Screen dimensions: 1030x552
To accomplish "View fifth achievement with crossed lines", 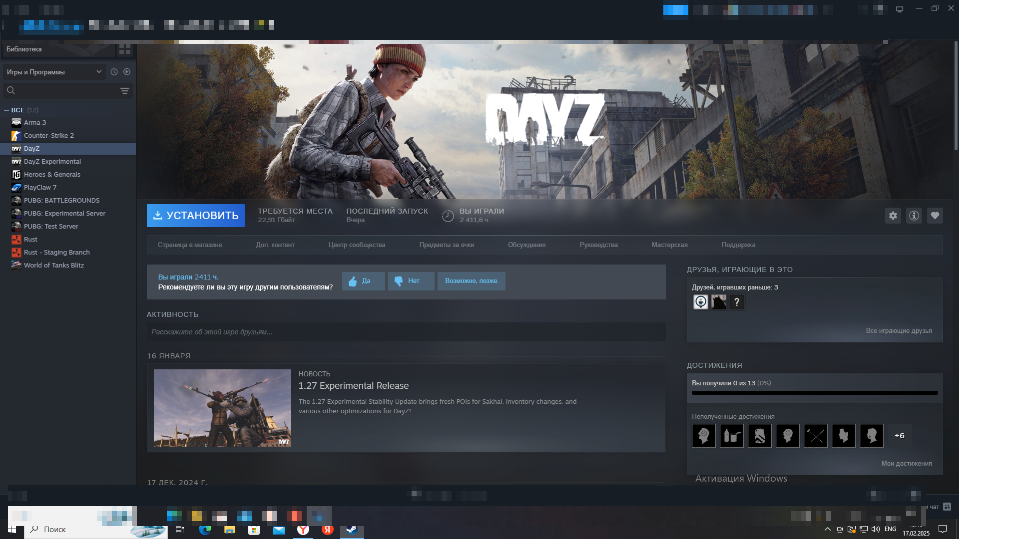I will tap(816, 436).
